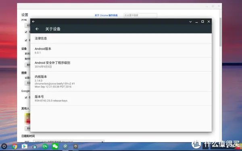This screenshot has height=151, width=242.
Task: Click the 设备 section heading in Settings
Action: (x=24, y=49)
